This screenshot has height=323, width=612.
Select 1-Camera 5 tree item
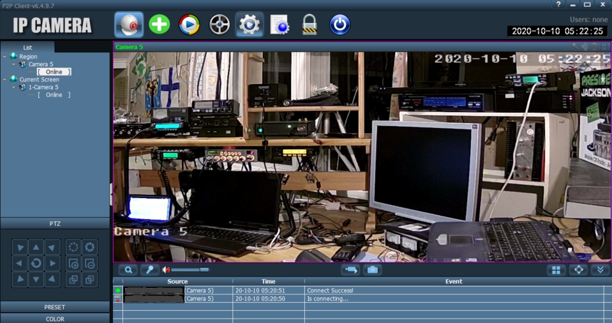click(43, 87)
